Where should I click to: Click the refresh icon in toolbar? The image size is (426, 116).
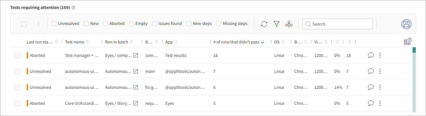tap(264, 24)
